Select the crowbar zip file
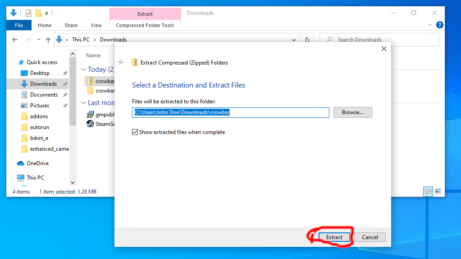This screenshot has width=461, height=259. tap(100, 81)
